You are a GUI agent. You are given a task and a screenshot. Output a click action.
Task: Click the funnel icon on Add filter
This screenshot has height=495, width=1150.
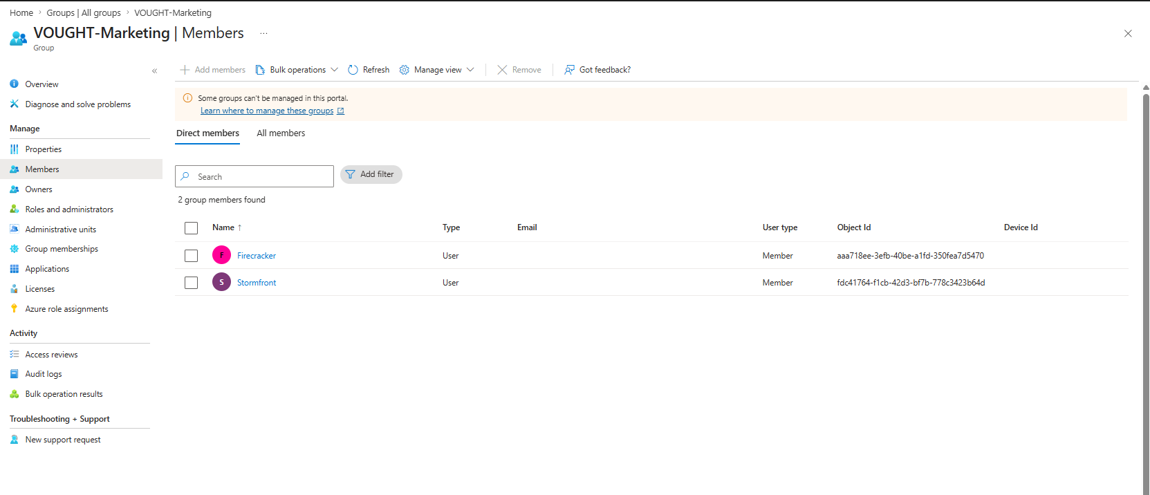coord(351,174)
